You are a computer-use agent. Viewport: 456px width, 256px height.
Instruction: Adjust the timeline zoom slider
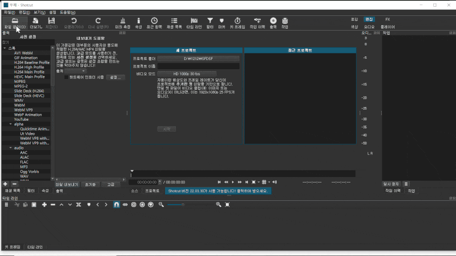tap(192, 205)
